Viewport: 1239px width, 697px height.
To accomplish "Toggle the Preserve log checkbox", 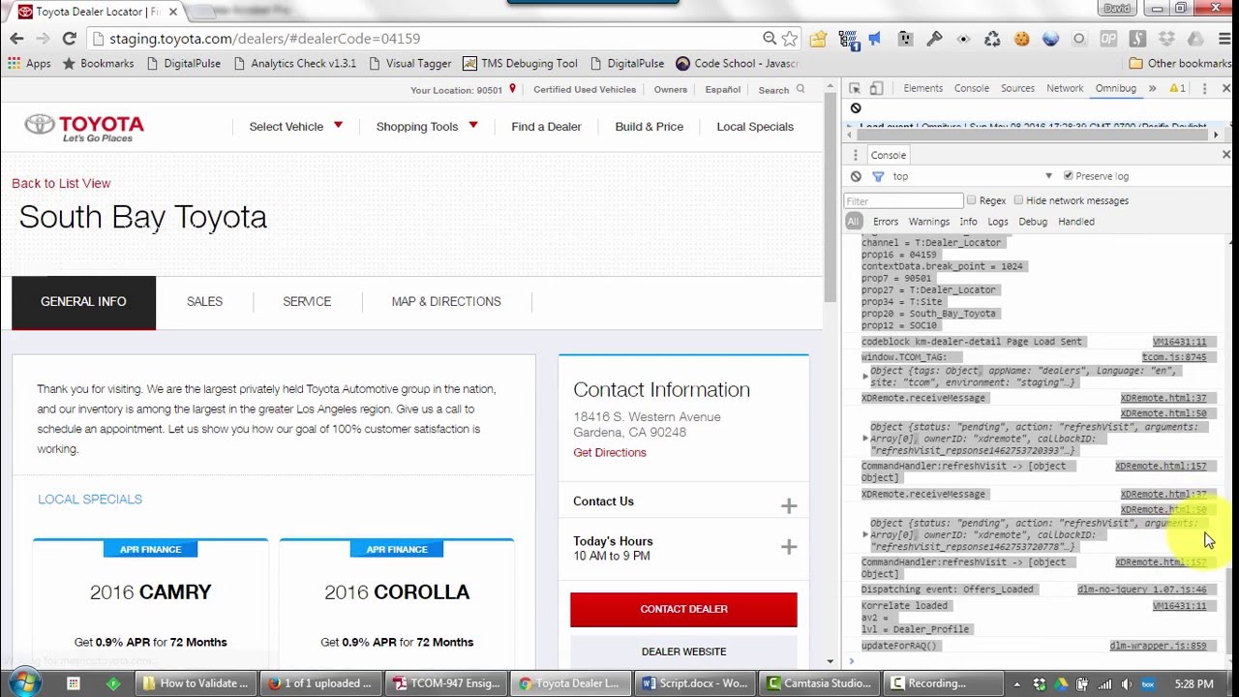I will (x=1069, y=176).
